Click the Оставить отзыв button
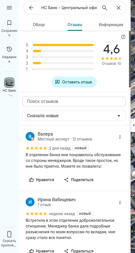This screenshot has width=135, height=253. (x=74, y=82)
